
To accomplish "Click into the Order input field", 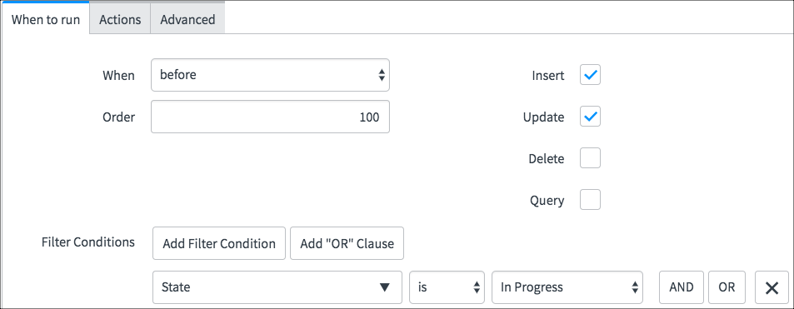I will 270,117.
